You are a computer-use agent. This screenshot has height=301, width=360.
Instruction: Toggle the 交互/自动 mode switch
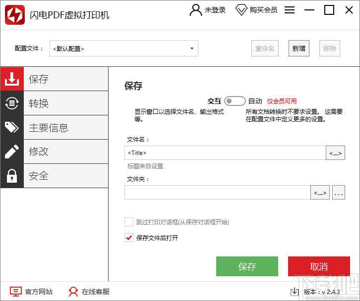point(235,101)
